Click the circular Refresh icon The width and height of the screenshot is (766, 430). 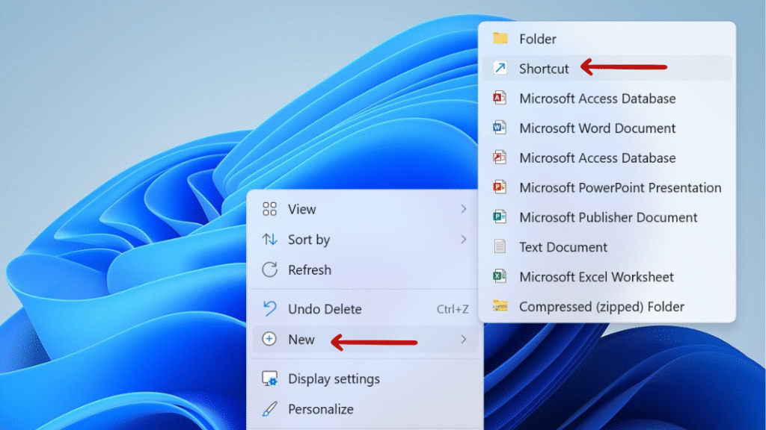tap(269, 269)
